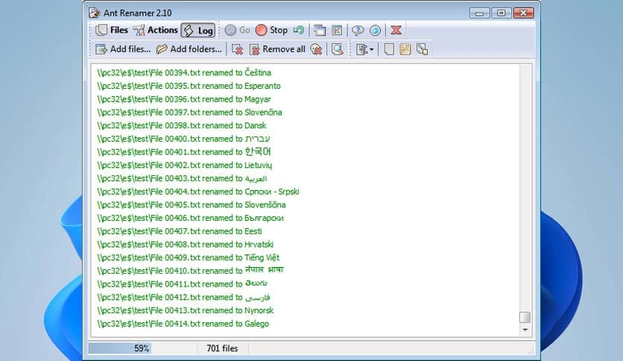Select the Log tab
The height and width of the screenshot is (361, 623).
(x=198, y=31)
